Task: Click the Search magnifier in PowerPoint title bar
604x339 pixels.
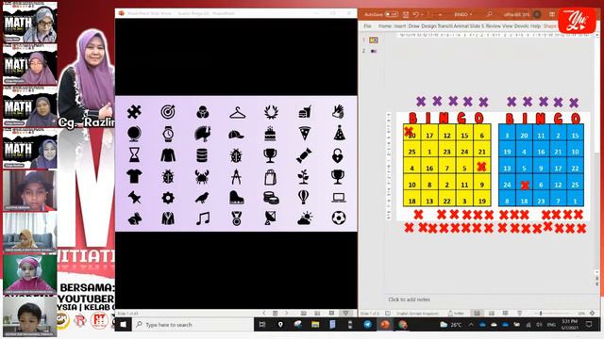Action: pyautogui.click(x=489, y=14)
